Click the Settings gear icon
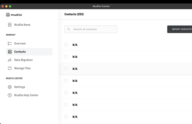Viewport: 192px width, 124px height. [10, 87]
